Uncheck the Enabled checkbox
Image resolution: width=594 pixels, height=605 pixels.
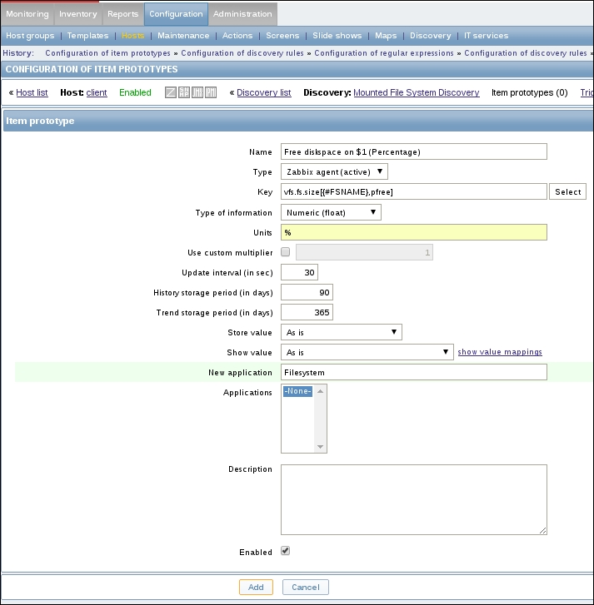[286, 551]
